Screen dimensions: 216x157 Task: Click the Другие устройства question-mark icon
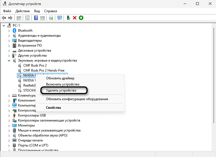(14, 55)
